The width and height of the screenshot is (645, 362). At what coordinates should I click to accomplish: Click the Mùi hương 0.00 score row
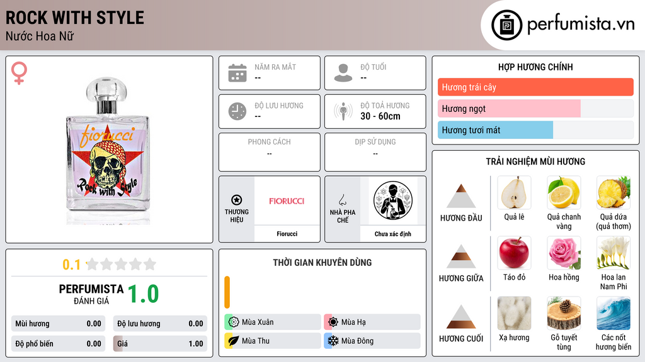coord(58,324)
